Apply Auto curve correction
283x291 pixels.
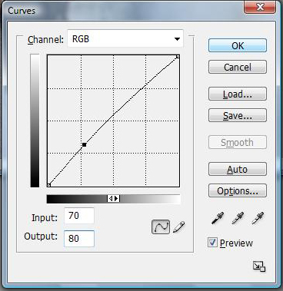pos(238,169)
